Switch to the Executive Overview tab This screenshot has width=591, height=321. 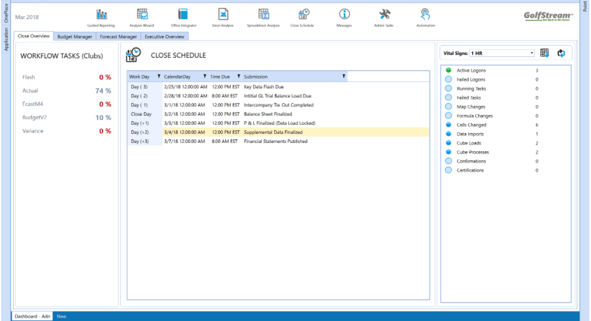click(x=164, y=37)
